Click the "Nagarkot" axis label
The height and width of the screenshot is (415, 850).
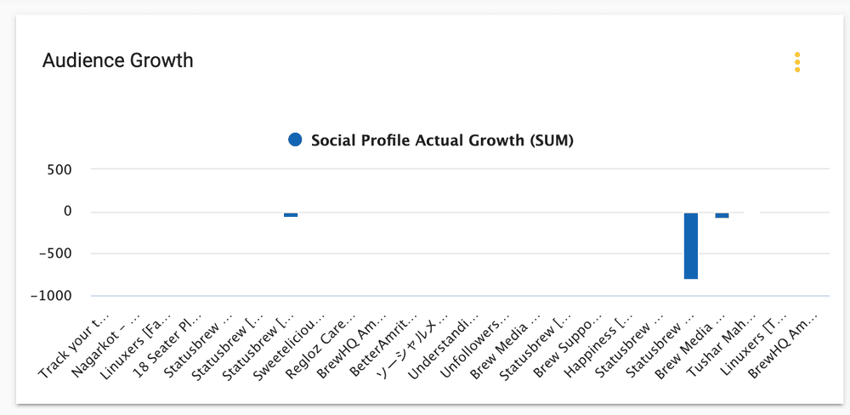coord(105,347)
